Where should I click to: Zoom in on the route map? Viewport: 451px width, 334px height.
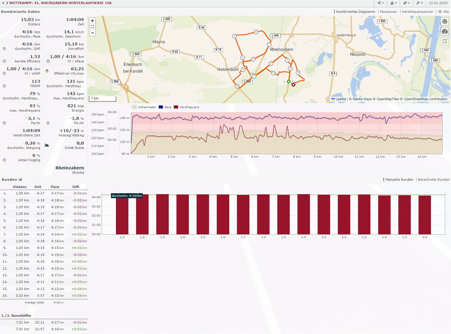point(92,21)
